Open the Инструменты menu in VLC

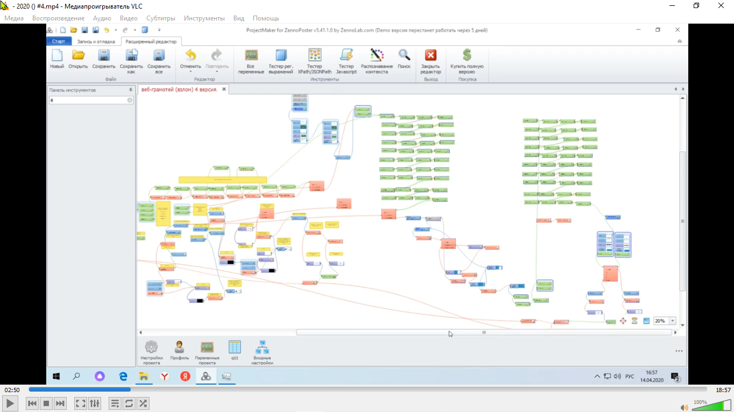(204, 18)
